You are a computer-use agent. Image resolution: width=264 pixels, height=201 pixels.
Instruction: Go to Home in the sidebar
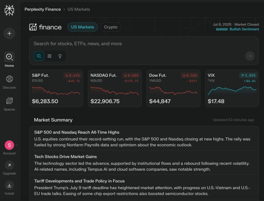9,60
